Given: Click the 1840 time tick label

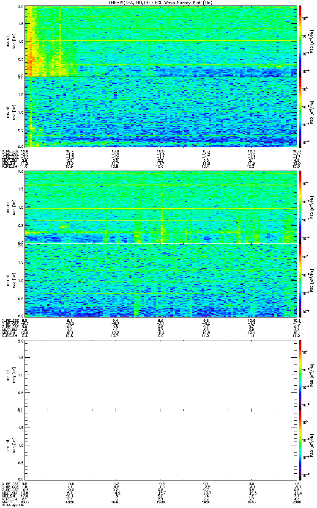Looking at the screenshot, I should (115, 502).
